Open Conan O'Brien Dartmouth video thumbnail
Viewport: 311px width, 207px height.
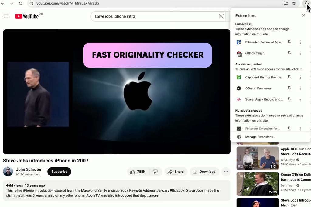(x=258, y=184)
